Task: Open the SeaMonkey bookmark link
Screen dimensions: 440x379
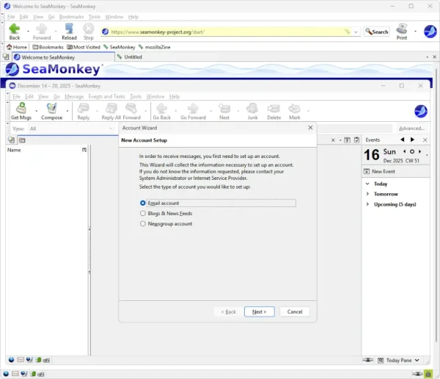Action: pyautogui.click(x=120, y=47)
